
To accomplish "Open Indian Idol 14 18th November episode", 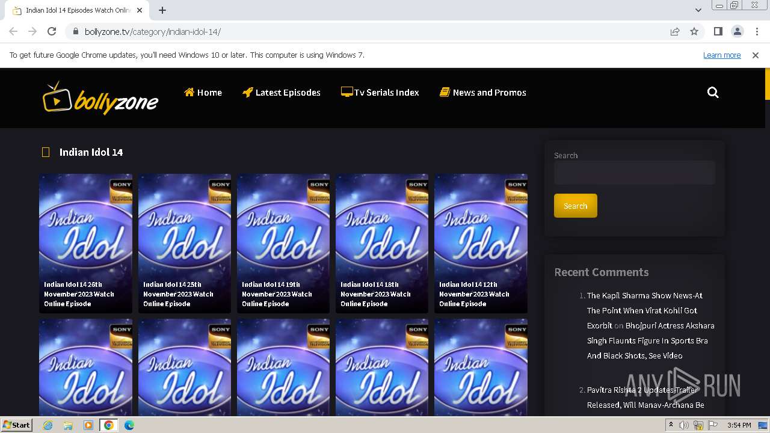I will 382,244.
